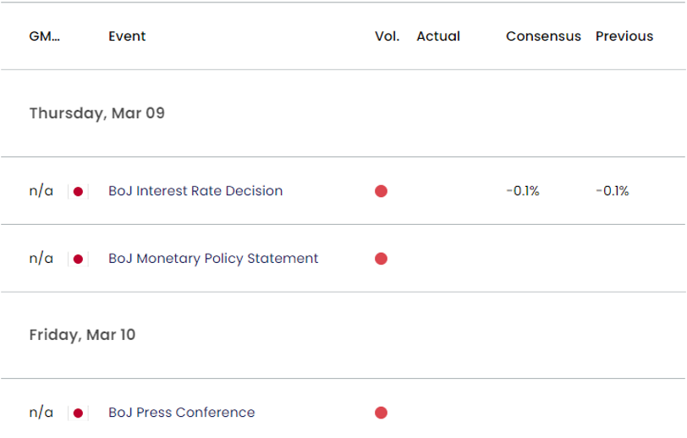Select the Friday, Mar 10 date heading
Image resolution: width=687 pixels, height=438 pixels.
[x=82, y=335]
